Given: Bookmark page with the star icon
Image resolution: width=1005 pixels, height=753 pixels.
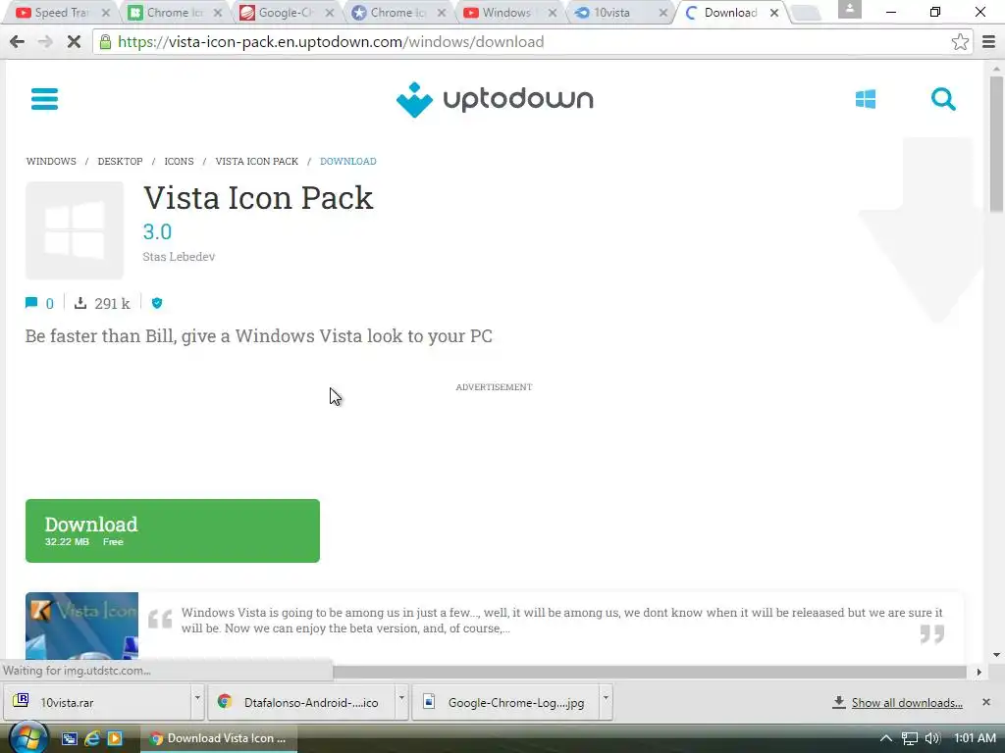Looking at the screenshot, I should click(x=960, y=42).
